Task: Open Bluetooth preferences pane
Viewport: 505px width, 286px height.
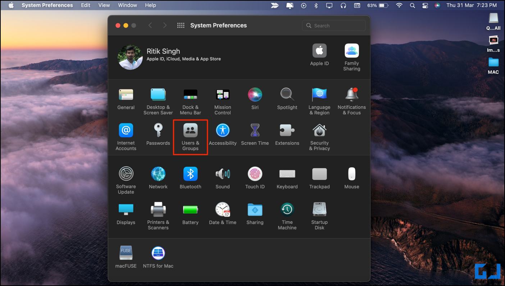Action: coord(190,178)
